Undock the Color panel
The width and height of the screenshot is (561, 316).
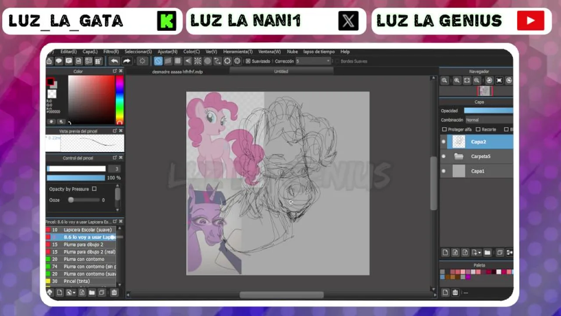[115, 71]
